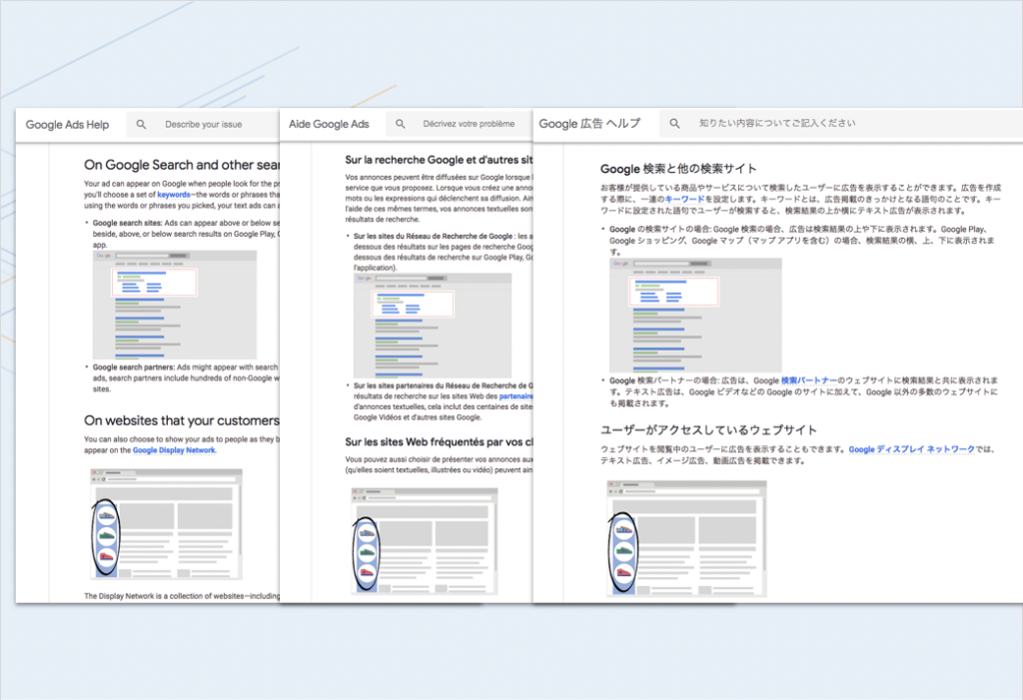Click the display ads website illustration in the English page
The width and height of the screenshot is (1023, 700).
167,524
